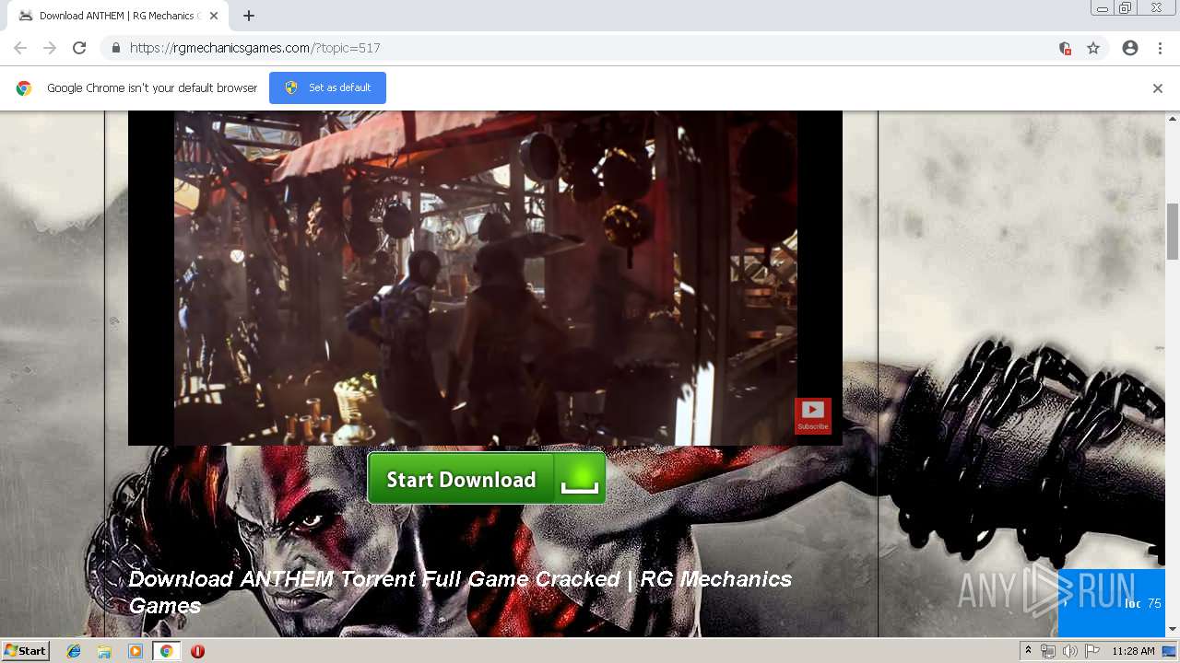Screen dimensions: 1180x663
Task: Open the Chrome three-dot menu
Action: (x=1160, y=48)
